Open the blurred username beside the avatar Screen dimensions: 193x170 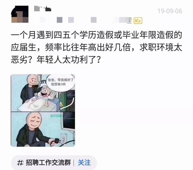coord(43,8)
